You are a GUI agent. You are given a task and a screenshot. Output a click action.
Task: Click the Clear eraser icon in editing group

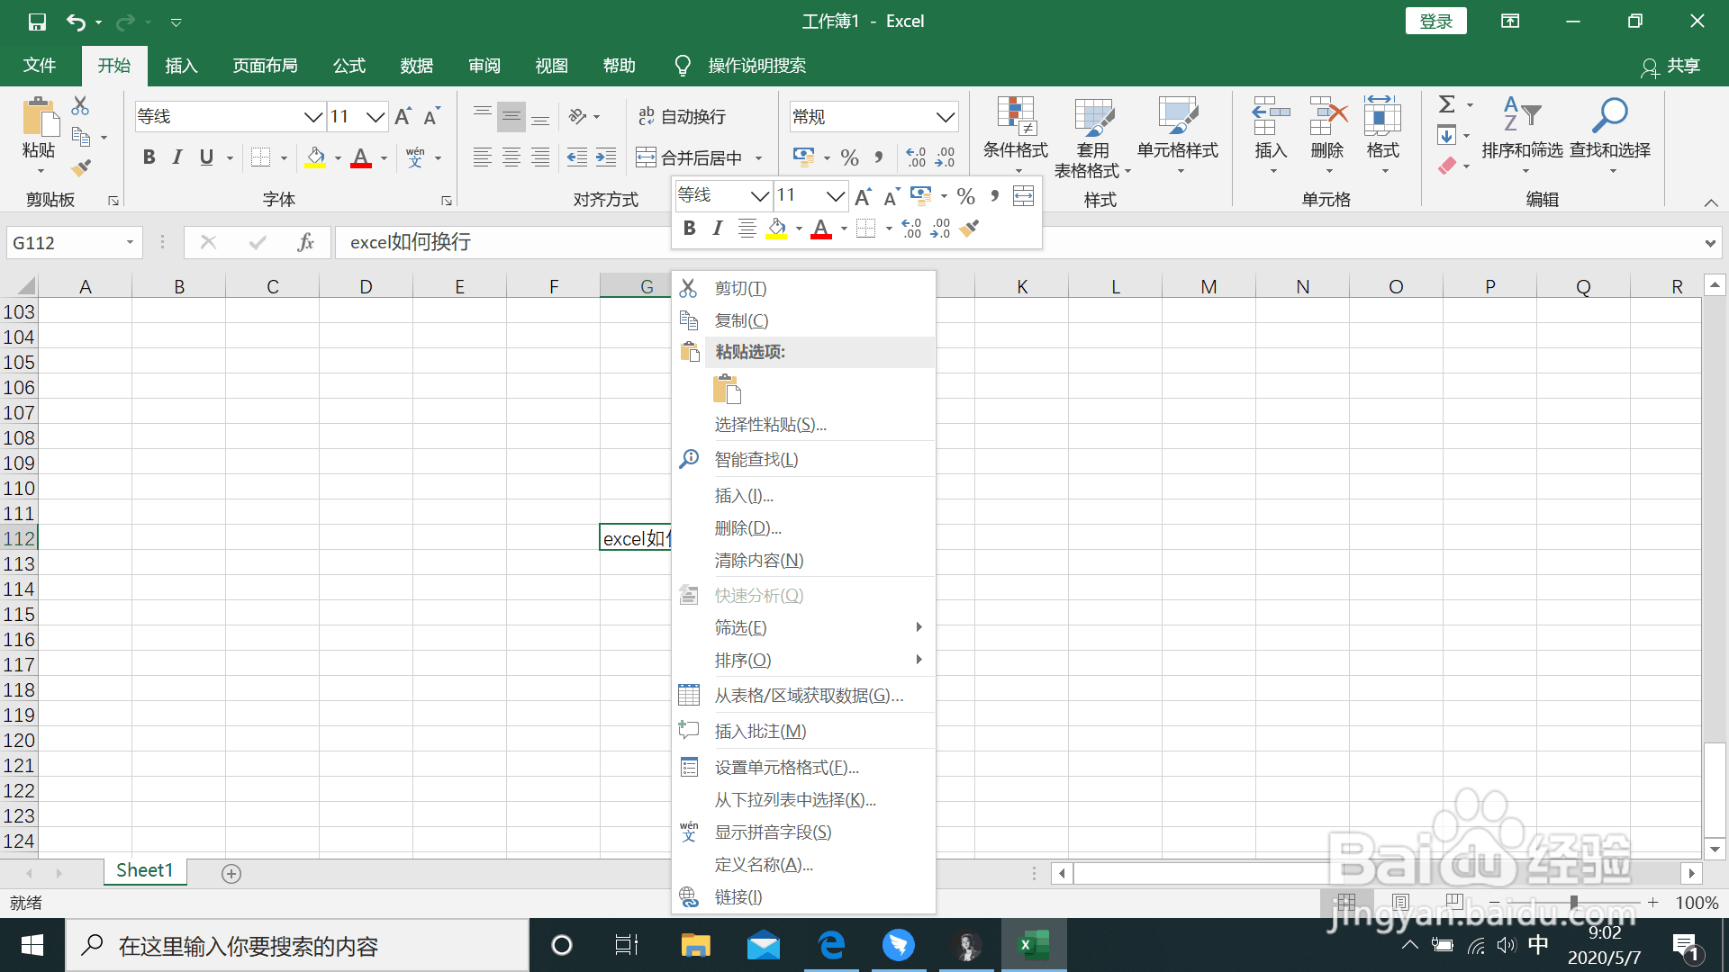click(x=1447, y=166)
